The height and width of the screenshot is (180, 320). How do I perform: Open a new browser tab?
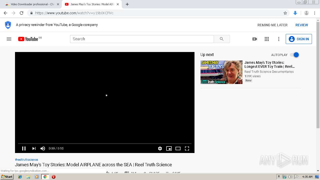127,4
